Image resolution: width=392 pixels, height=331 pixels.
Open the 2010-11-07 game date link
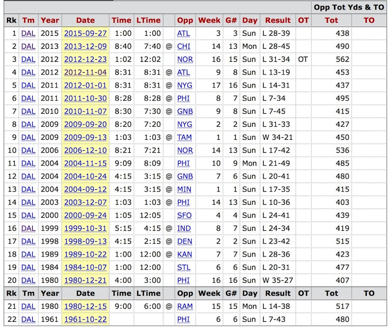click(x=85, y=111)
